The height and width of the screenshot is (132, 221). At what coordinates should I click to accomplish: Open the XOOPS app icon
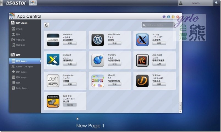[x=98, y=60]
